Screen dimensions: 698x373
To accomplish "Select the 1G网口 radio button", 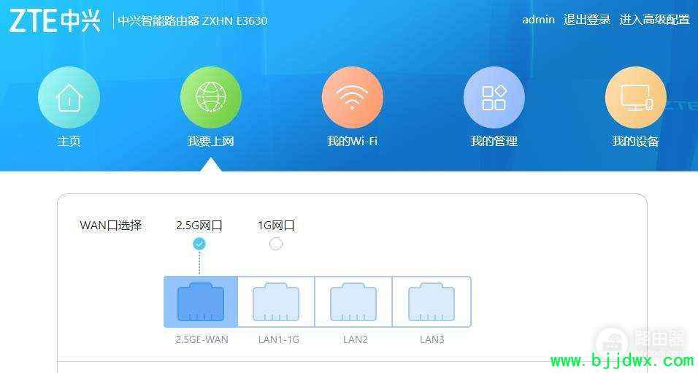I will pyautogui.click(x=276, y=244).
